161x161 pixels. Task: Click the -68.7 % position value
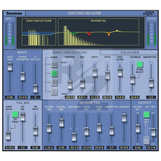point(70,97)
